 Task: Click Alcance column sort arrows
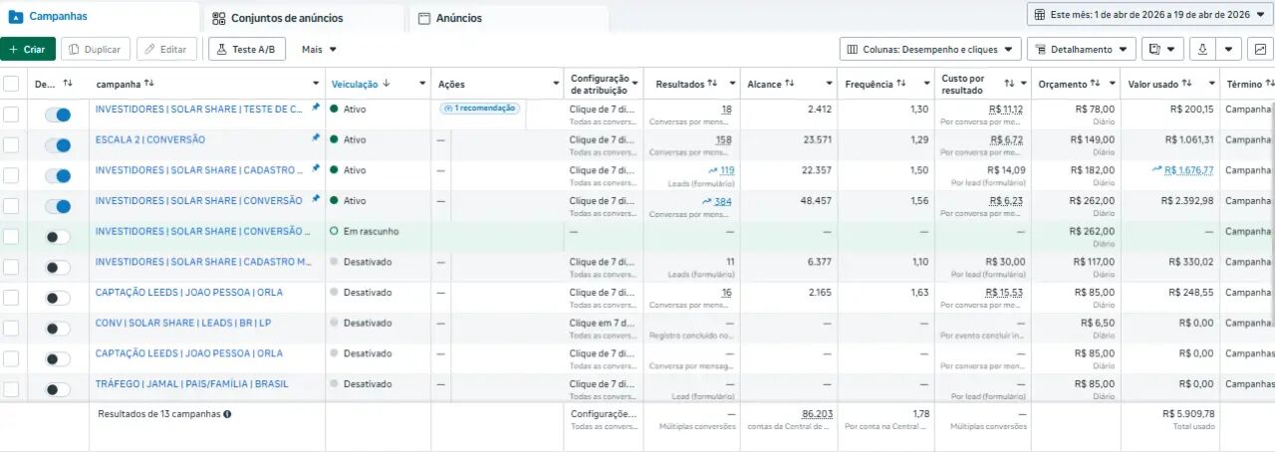click(x=790, y=84)
